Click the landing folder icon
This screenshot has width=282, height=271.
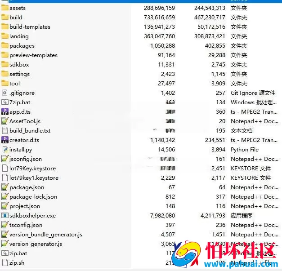5,36
